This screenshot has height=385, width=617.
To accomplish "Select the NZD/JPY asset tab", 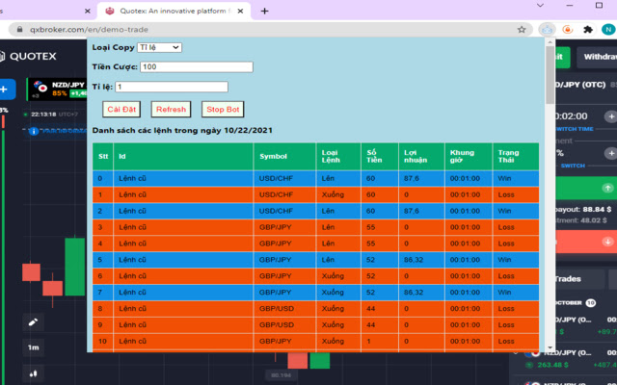I will [57, 90].
